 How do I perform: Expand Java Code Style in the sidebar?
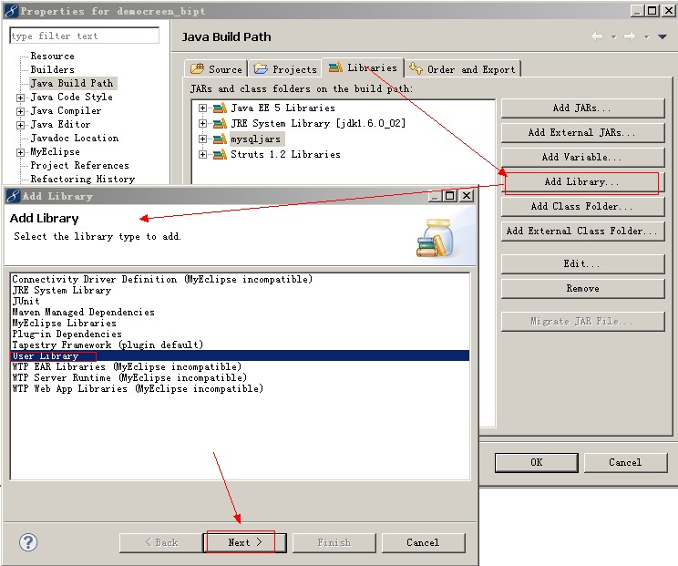tap(20, 98)
